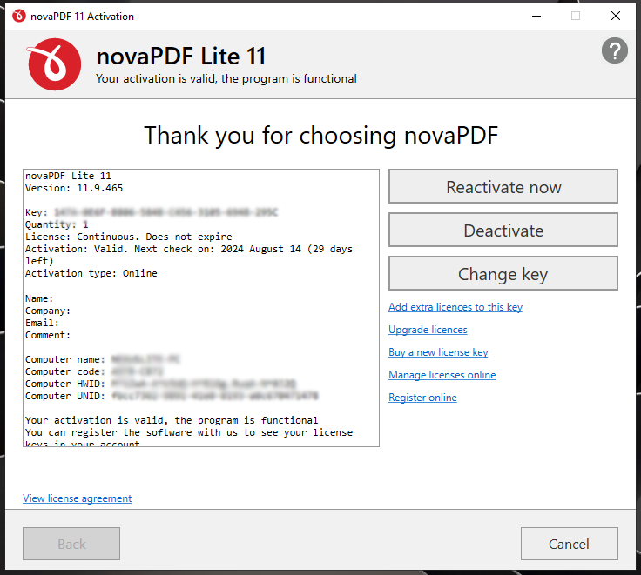The width and height of the screenshot is (641, 575).
Task: Open the Change key option
Action: click(503, 274)
